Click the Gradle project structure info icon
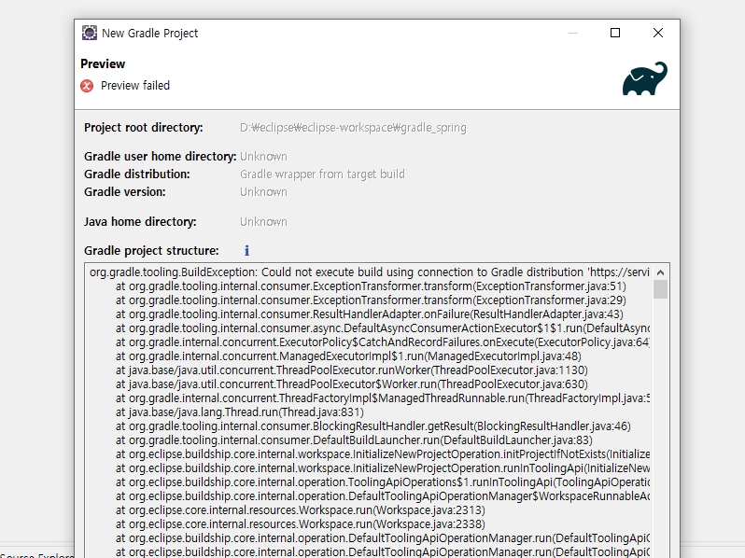The width and height of the screenshot is (745, 558). coord(246,251)
